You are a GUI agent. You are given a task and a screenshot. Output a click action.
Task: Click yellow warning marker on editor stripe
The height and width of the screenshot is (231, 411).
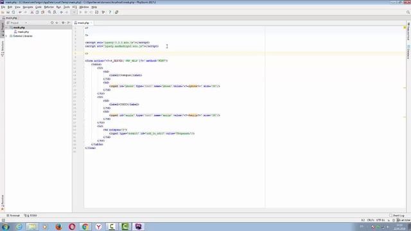pos(405,28)
